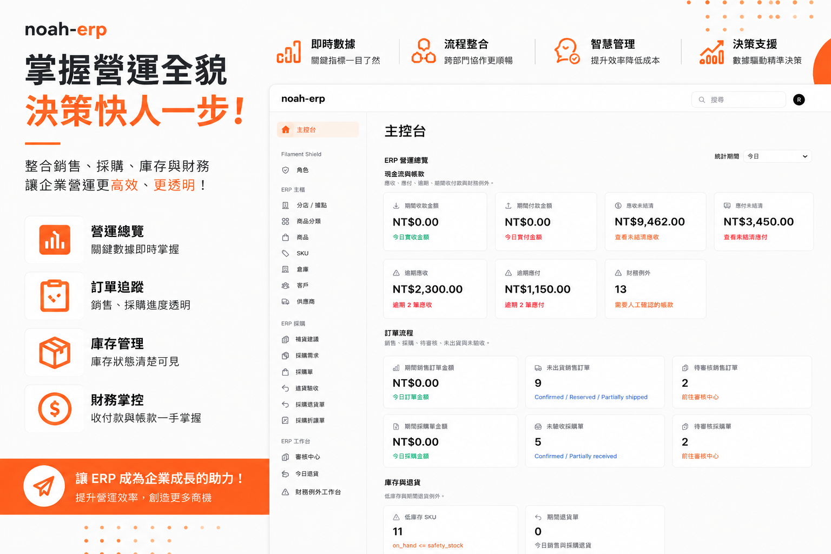Click the 供應商 truck icon
The image size is (831, 554).
pos(285,302)
